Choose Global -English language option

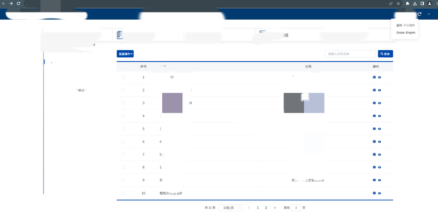pos(406,33)
